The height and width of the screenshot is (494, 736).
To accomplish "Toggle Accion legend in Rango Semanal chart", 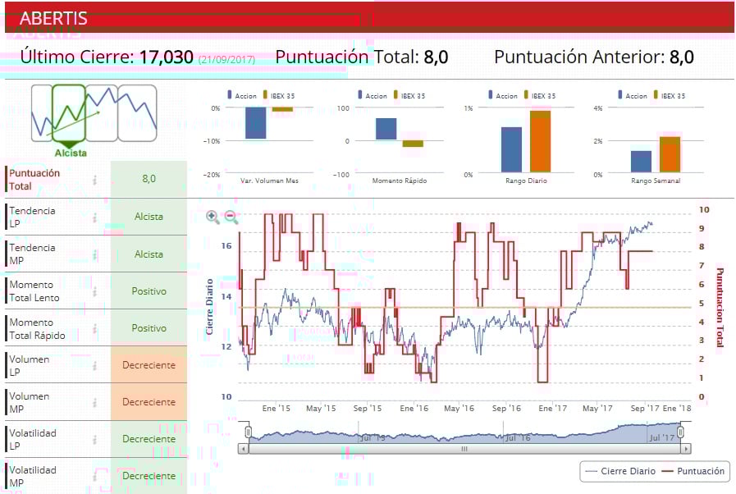I will (633, 95).
